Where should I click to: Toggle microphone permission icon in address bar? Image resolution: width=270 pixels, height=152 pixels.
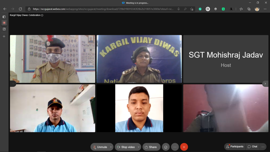(x=179, y=9)
